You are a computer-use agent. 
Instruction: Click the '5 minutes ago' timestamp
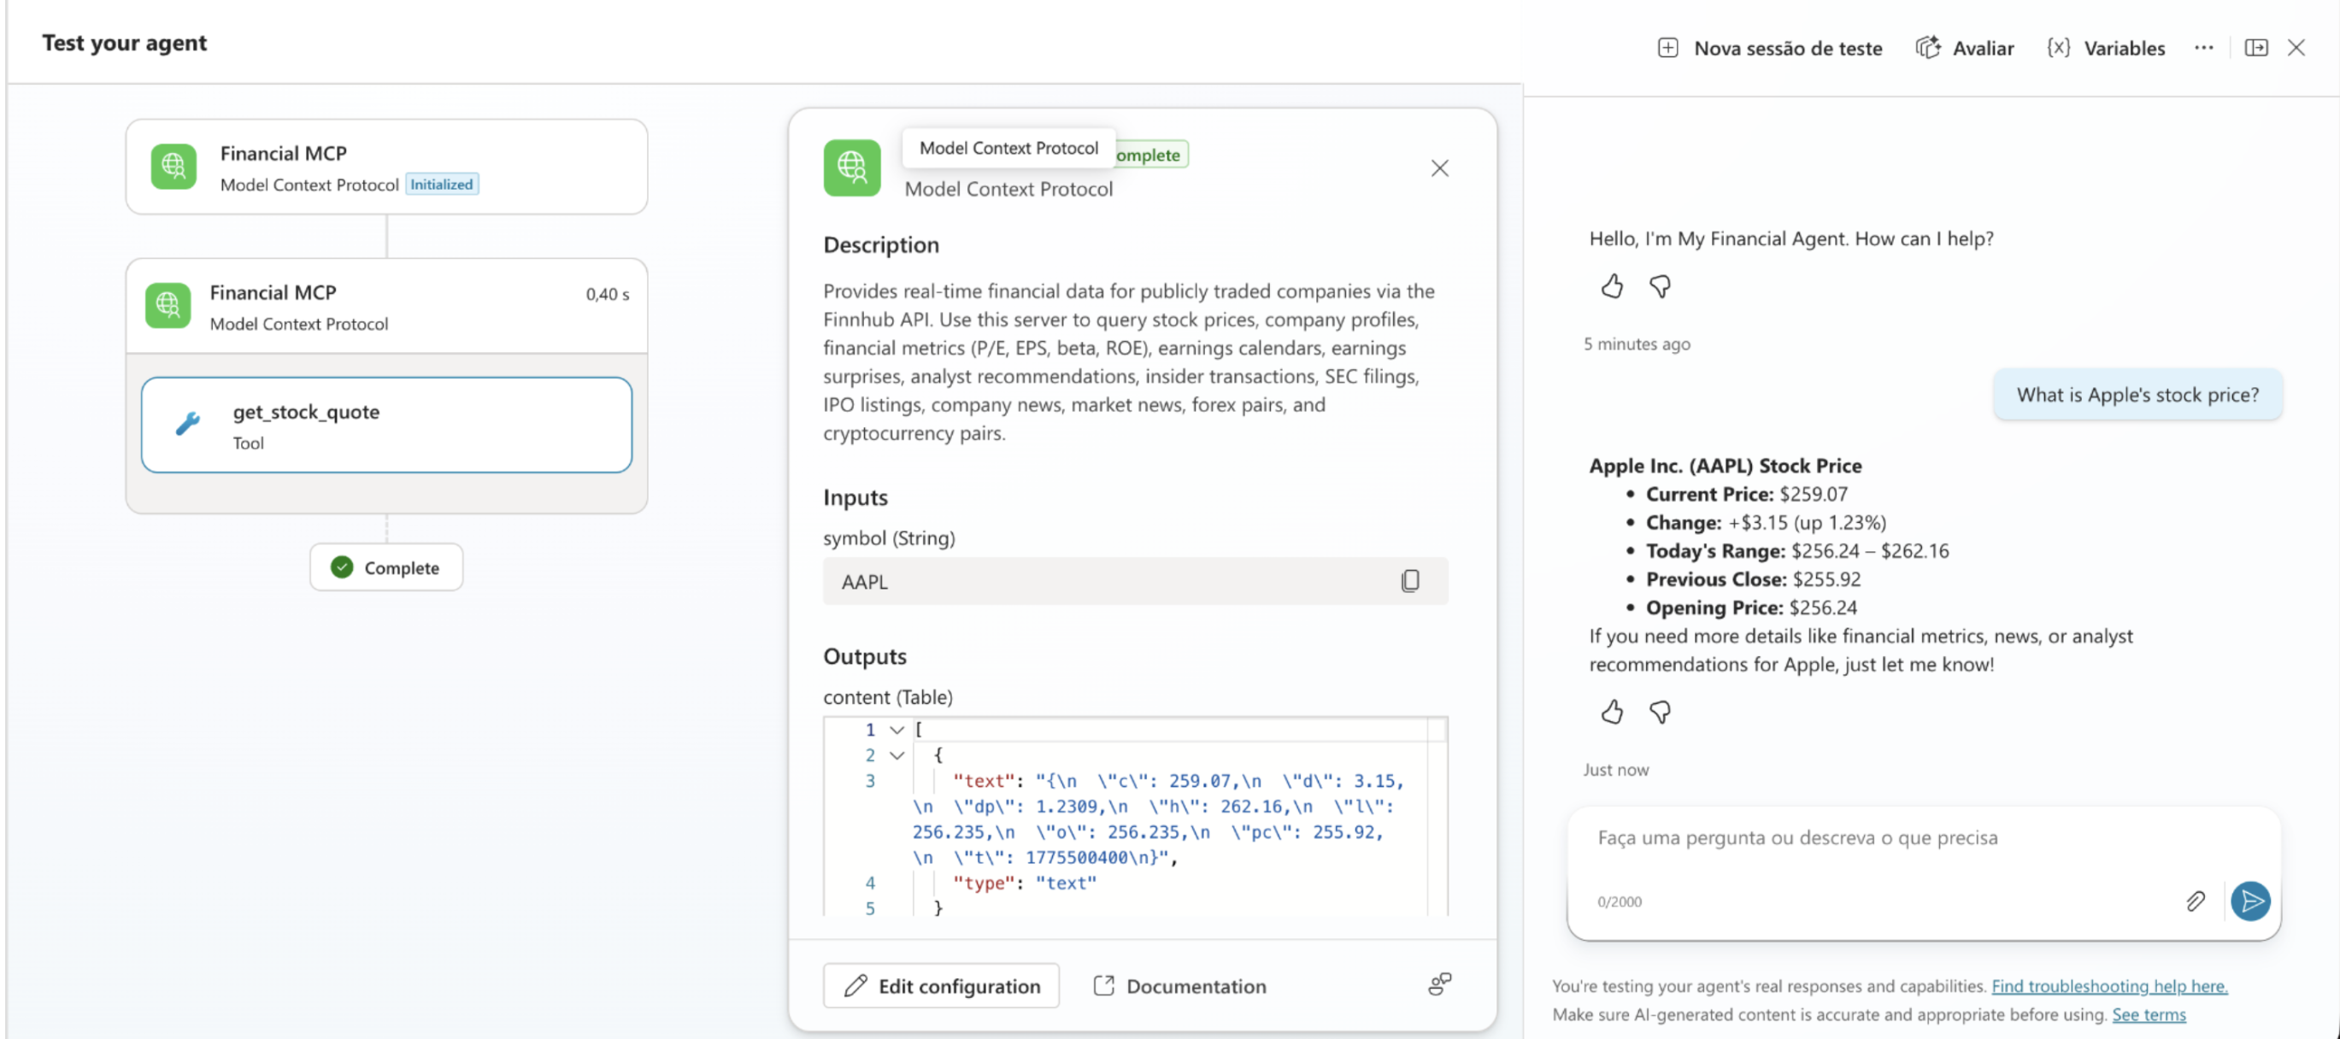pyautogui.click(x=1636, y=344)
